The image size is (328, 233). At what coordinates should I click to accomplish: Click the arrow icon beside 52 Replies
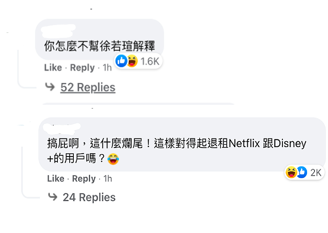pyautogui.click(x=50, y=87)
